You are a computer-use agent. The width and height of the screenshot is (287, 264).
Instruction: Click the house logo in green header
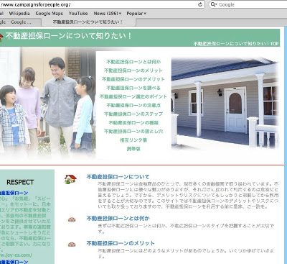[1, 37]
